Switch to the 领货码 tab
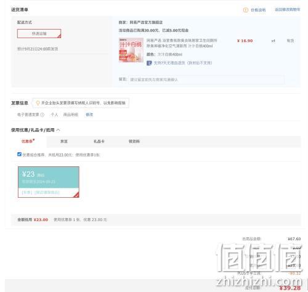Screen dimensions: 308x292 [x=134, y=141]
